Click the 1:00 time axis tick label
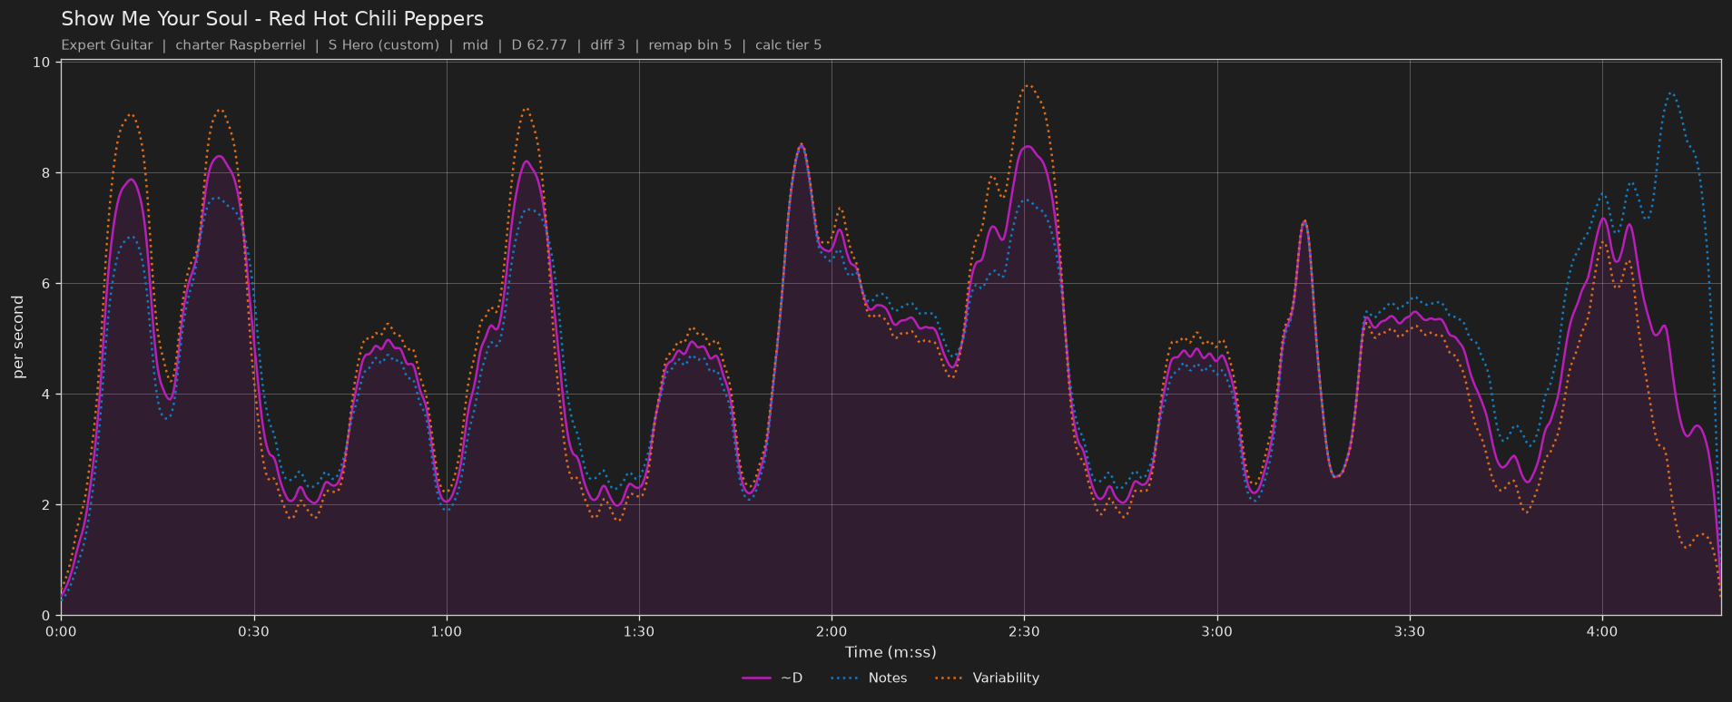This screenshot has width=1732, height=702. click(x=447, y=632)
